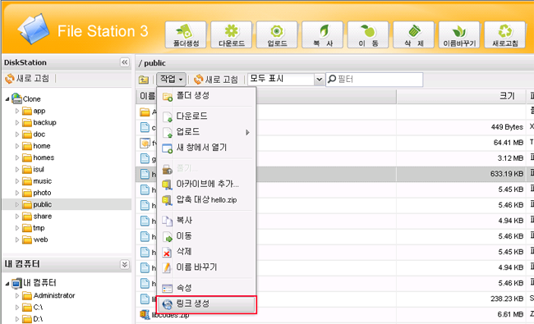Viewport: 534px width, 324px height.
Task: Click the 복사 top toolbar button
Action: 323,34
